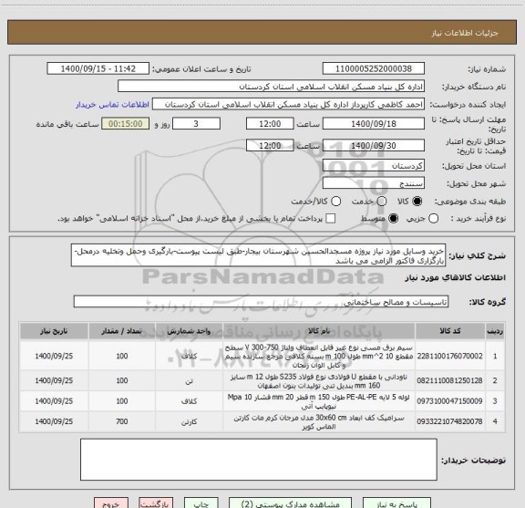The height and width of the screenshot is (508, 525).
Task: Click the جزئیات اطلاعات نیاز header title
Action: tap(465, 33)
